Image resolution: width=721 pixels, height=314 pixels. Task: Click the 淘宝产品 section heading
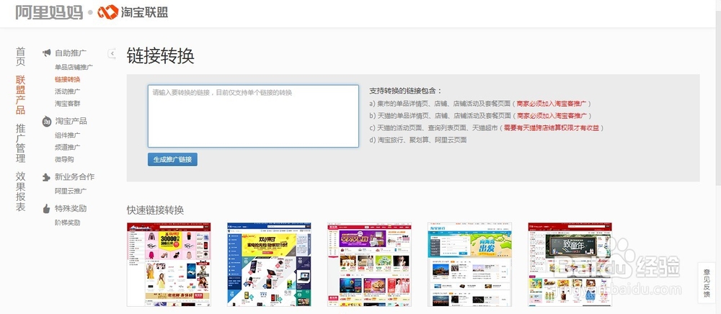point(71,121)
